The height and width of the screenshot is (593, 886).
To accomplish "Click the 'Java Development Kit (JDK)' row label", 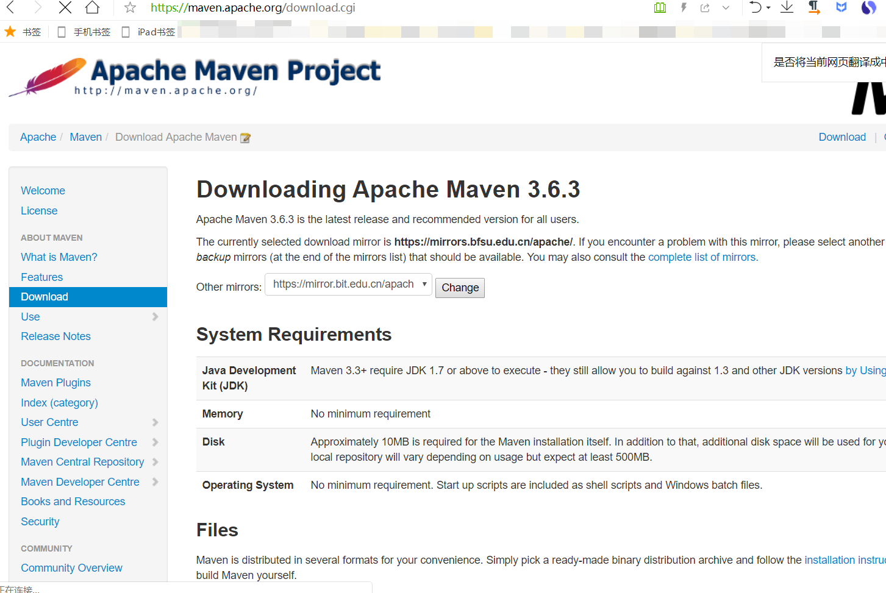I will pos(249,378).
